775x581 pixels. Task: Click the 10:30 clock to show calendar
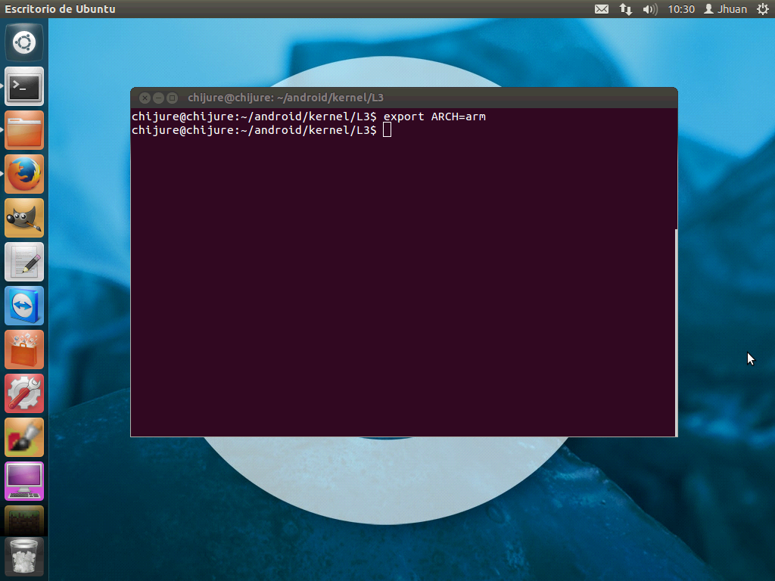pyautogui.click(x=683, y=9)
